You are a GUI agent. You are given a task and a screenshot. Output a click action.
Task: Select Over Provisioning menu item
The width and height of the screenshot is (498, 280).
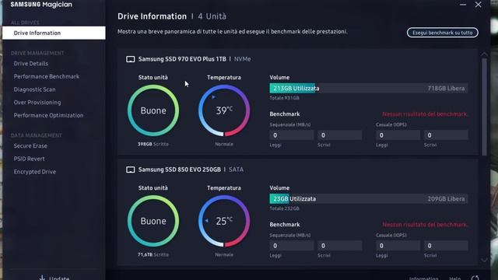37,103
